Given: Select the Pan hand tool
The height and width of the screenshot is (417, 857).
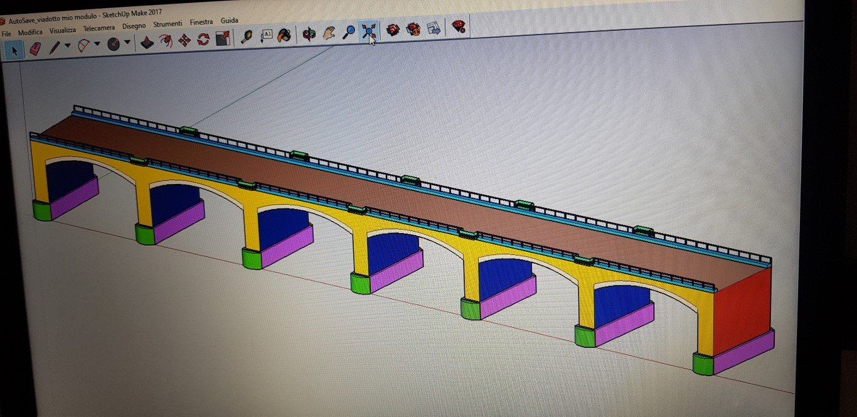Looking at the screenshot, I should (x=329, y=33).
